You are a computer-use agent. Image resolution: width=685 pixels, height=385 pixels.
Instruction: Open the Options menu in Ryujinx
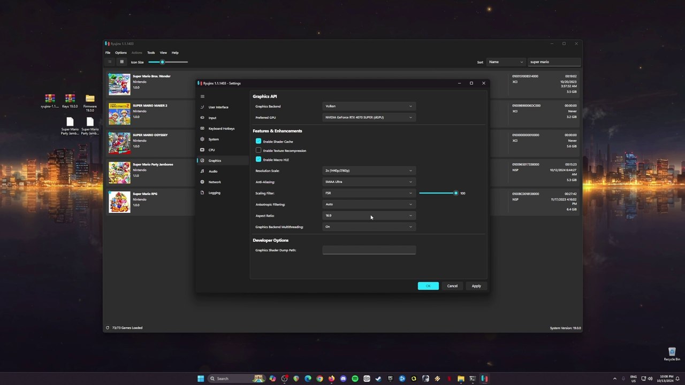pyautogui.click(x=121, y=52)
